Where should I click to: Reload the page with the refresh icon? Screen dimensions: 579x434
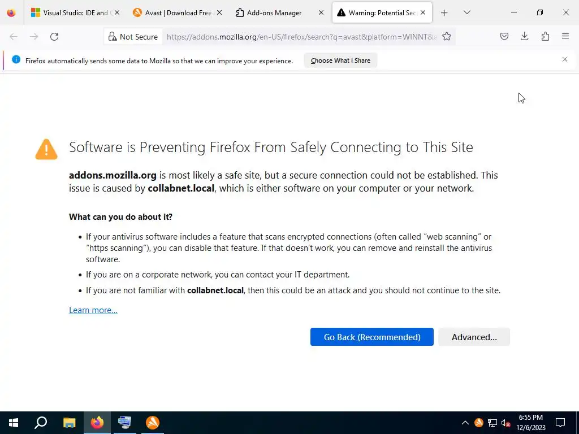pyautogui.click(x=54, y=37)
